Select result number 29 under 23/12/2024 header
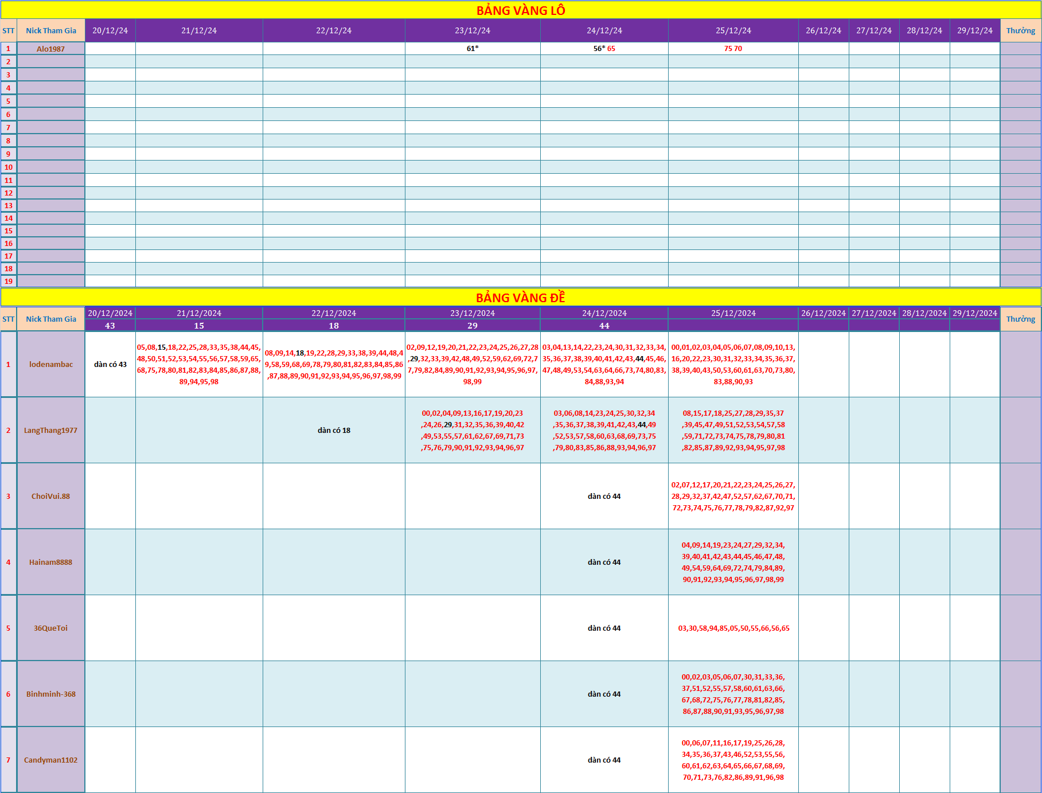The image size is (1042, 793). click(473, 326)
